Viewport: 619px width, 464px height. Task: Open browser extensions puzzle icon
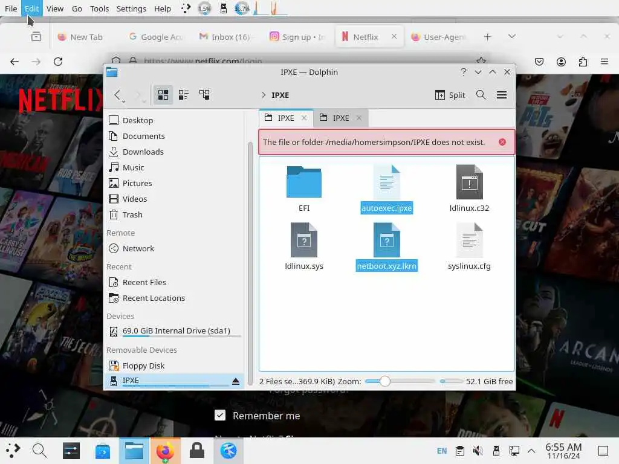click(583, 62)
